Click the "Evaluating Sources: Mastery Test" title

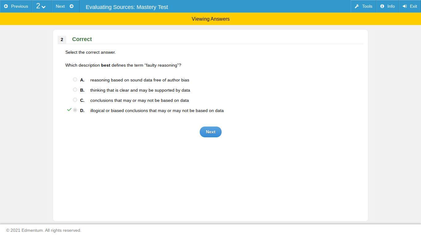[127, 7]
